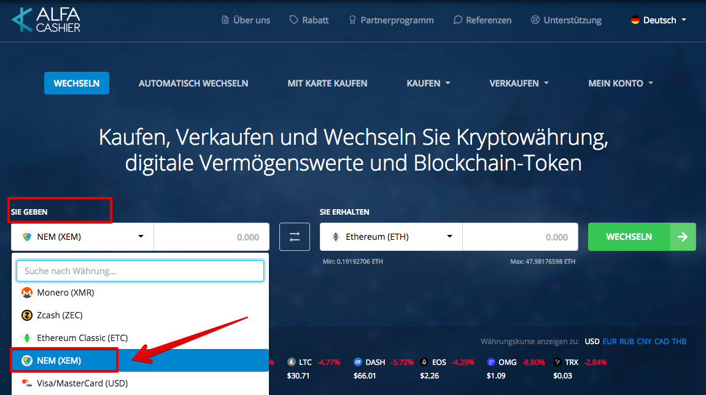Screen dimensions: 706x395
Task: Click the Suche nach Währung search field
Action: point(140,271)
